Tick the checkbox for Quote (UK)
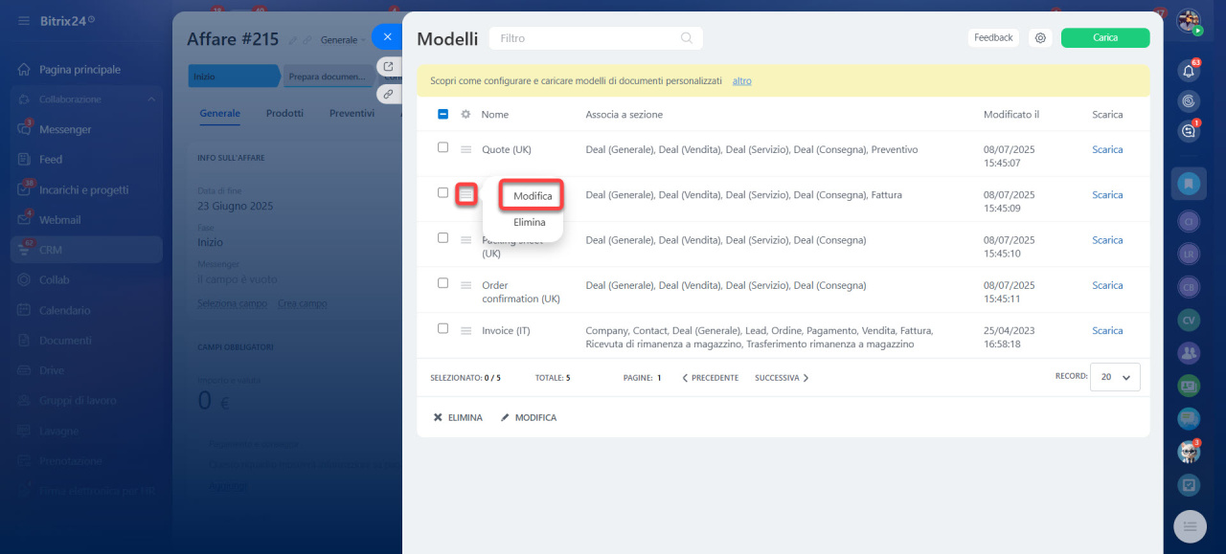Screen dimensions: 1226x554 (x=443, y=147)
